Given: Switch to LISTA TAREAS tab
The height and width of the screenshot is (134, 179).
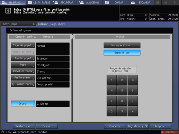Looking at the screenshot, I should [39, 2].
